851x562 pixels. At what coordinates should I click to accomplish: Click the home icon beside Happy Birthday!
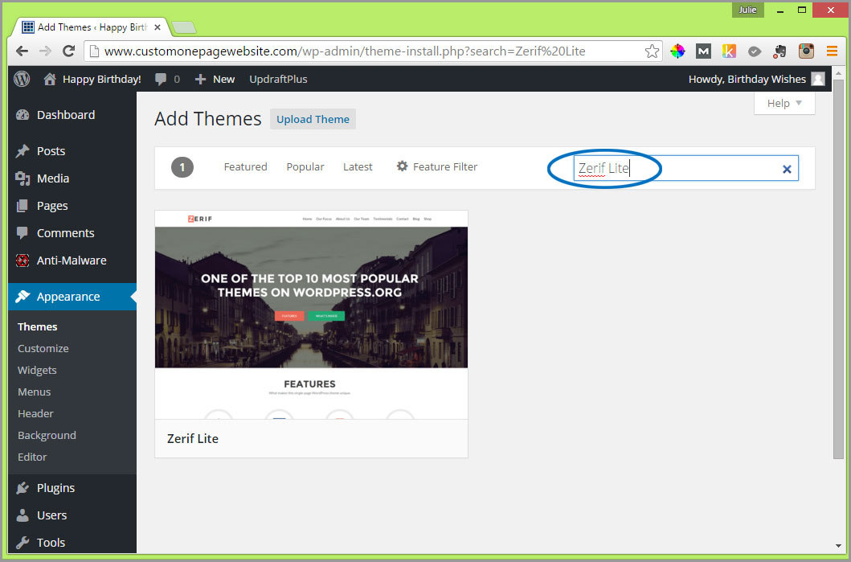coord(50,80)
